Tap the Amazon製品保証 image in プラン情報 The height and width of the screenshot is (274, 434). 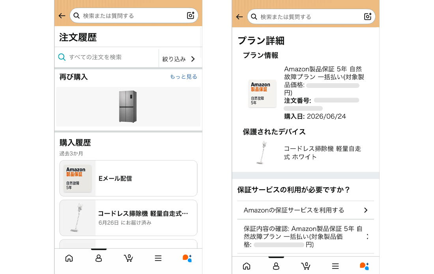coord(262,93)
